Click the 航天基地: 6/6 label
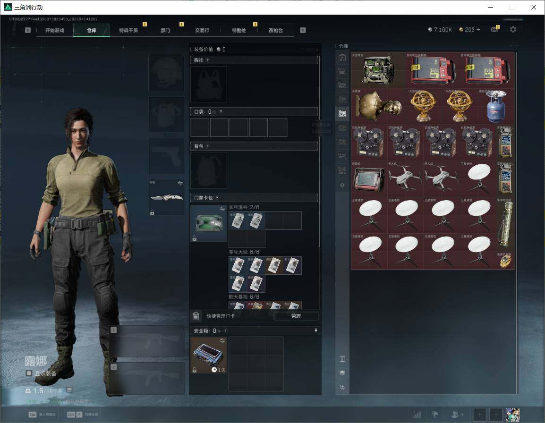Image resolution: width=545 pixels, height=423 pixels. coord(244,296)
